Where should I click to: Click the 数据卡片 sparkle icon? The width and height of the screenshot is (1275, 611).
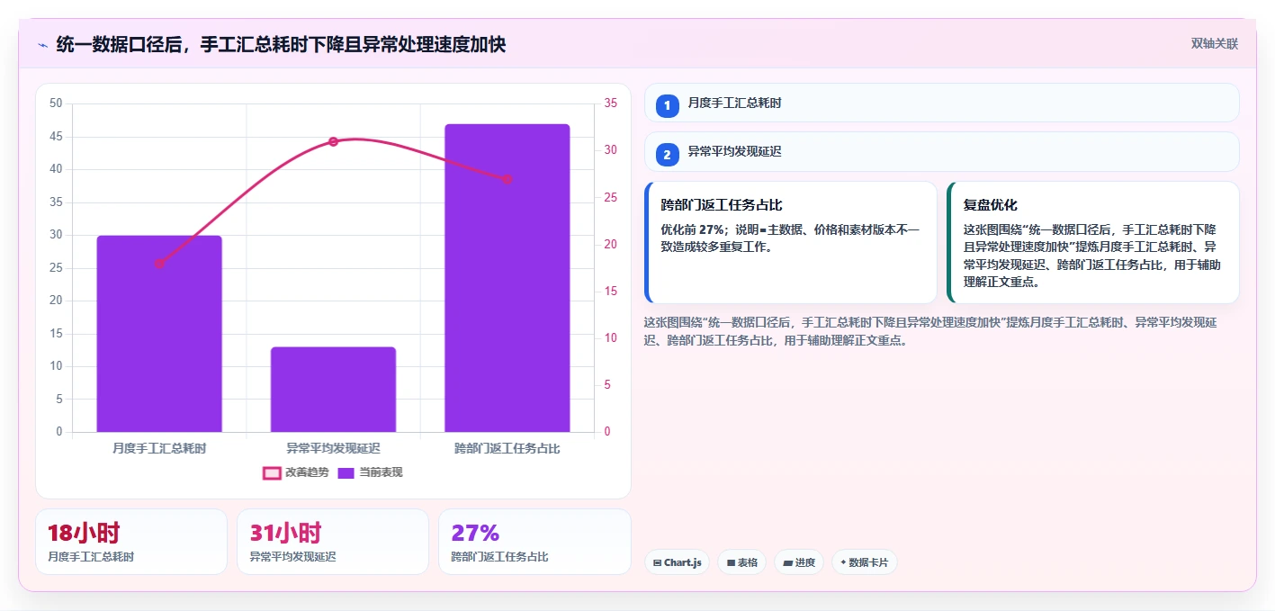843,562
